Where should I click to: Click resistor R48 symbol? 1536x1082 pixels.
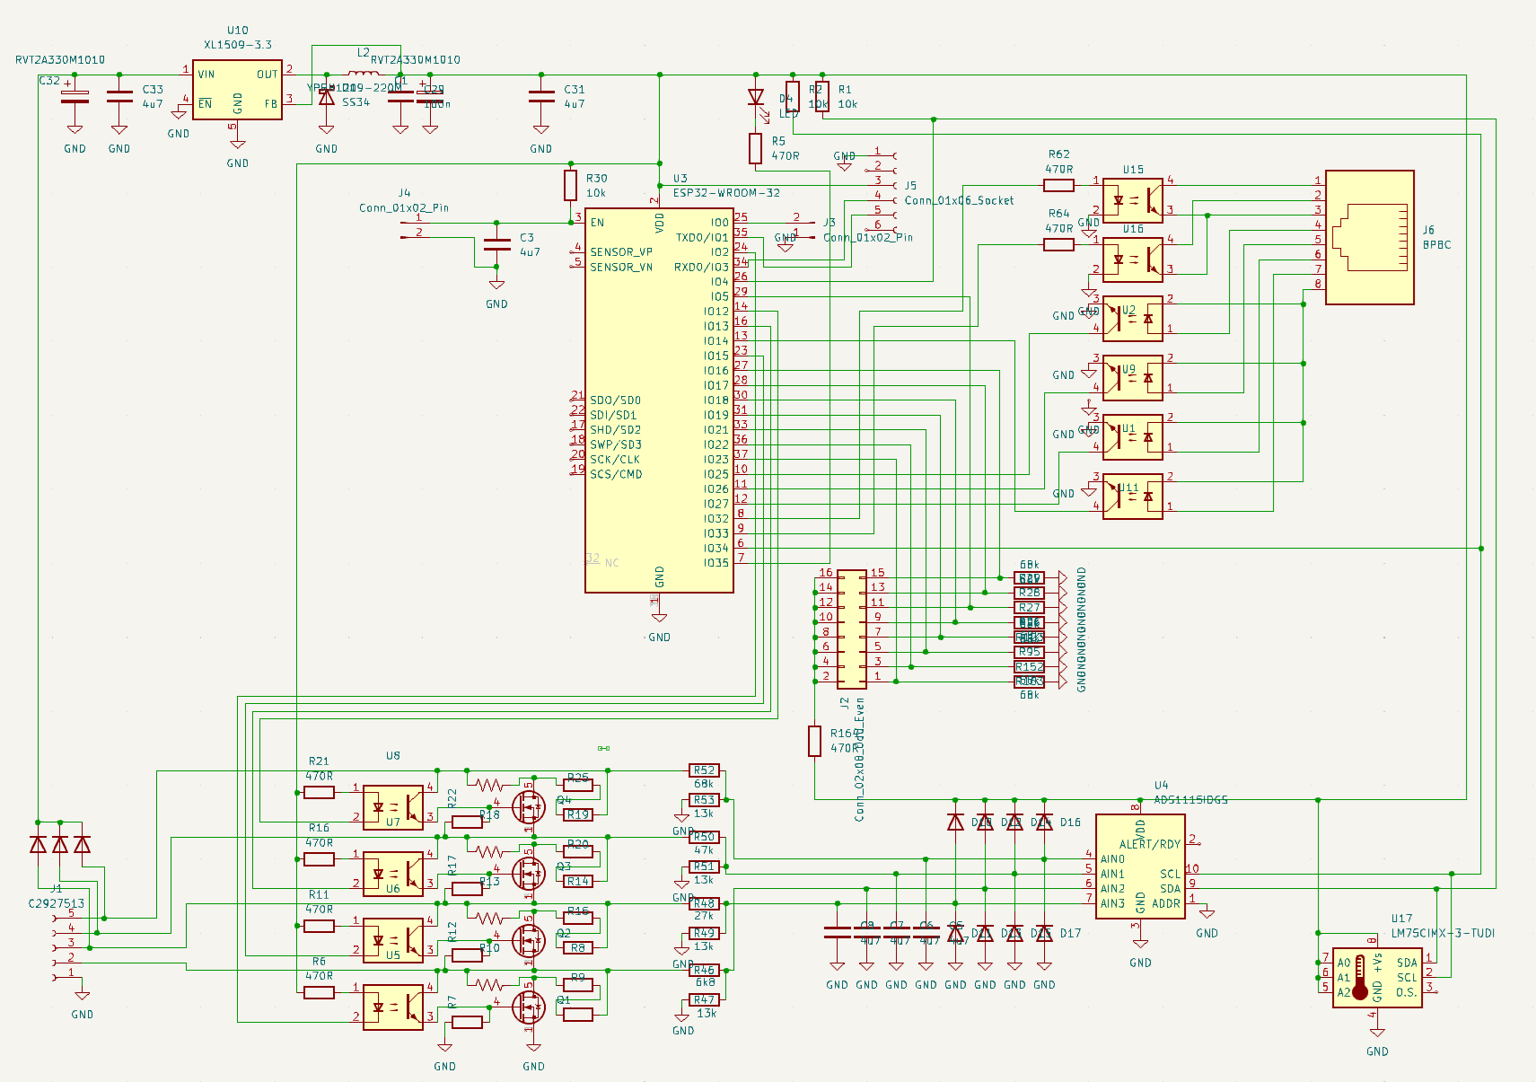(x=704, y=903)
